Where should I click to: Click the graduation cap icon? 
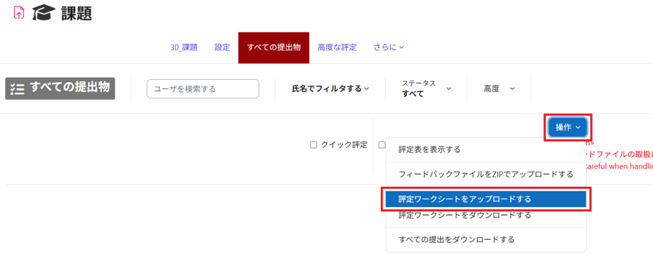click(x=44, y=13)
